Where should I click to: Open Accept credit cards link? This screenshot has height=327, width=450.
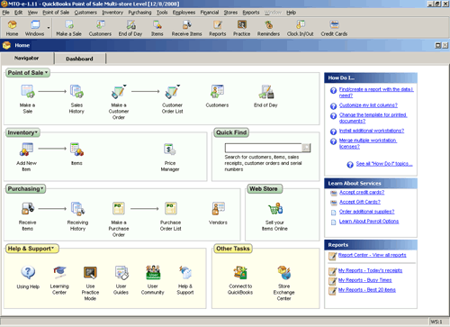click(x=362, y=192)
